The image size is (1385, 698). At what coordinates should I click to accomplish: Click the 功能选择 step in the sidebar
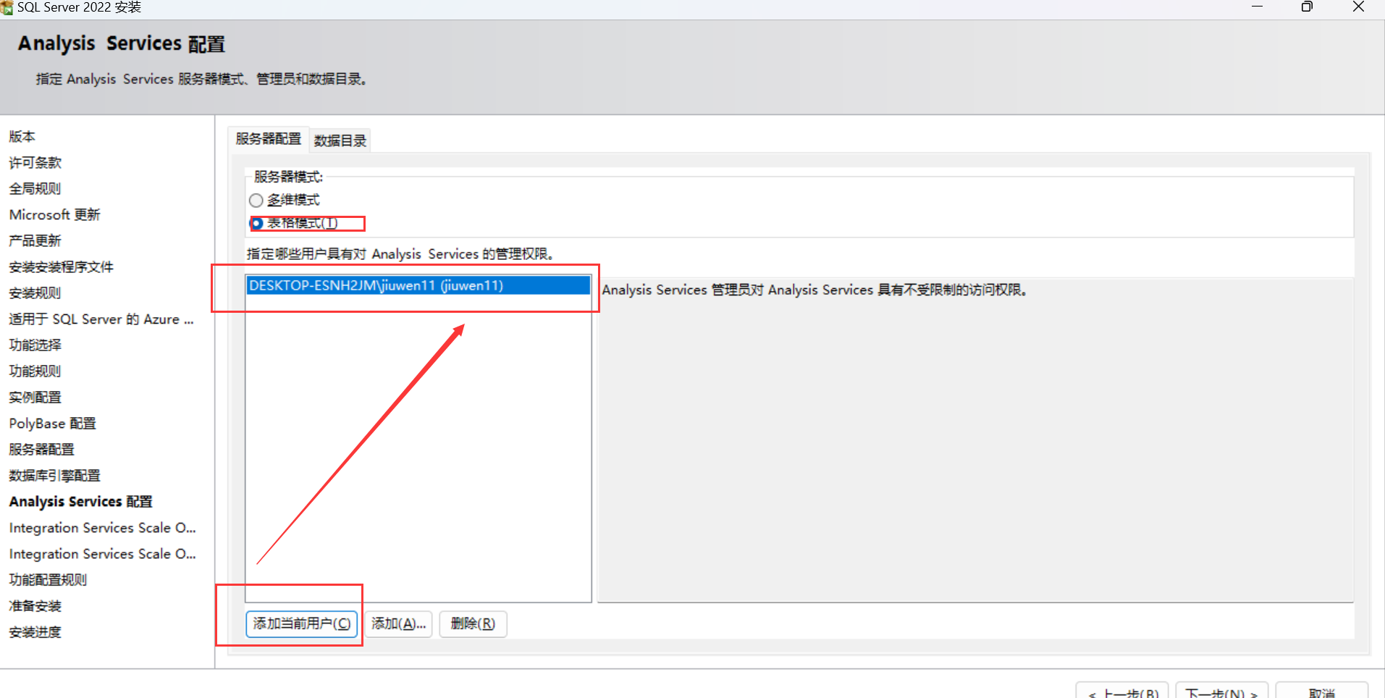click(x=35, y=345)
